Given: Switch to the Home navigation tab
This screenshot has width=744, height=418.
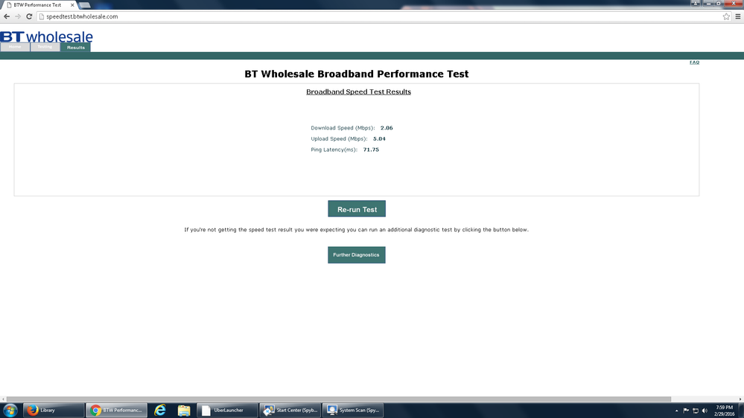Looking at the screenshot, I should coord(15,47).
